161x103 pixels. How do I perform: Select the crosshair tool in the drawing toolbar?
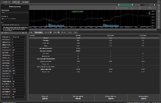[x=159, y=5]
